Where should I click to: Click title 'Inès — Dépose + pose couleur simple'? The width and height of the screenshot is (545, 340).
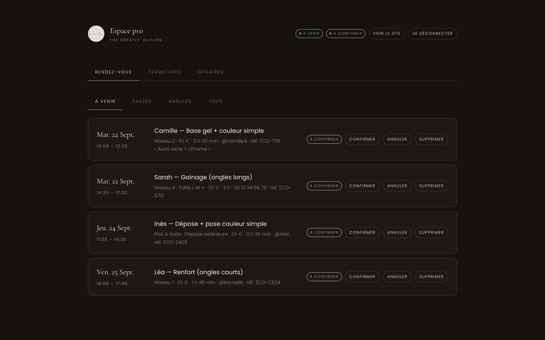[x=210, y=224]
